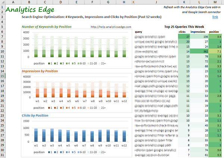
Task: Select impressions cell showing 78
Action: click(199, 56)
